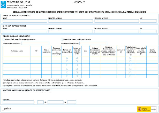Tick first-row 'Persoa con discapacidade' checkbox
The image size is (159, 113).
[67, 58]
